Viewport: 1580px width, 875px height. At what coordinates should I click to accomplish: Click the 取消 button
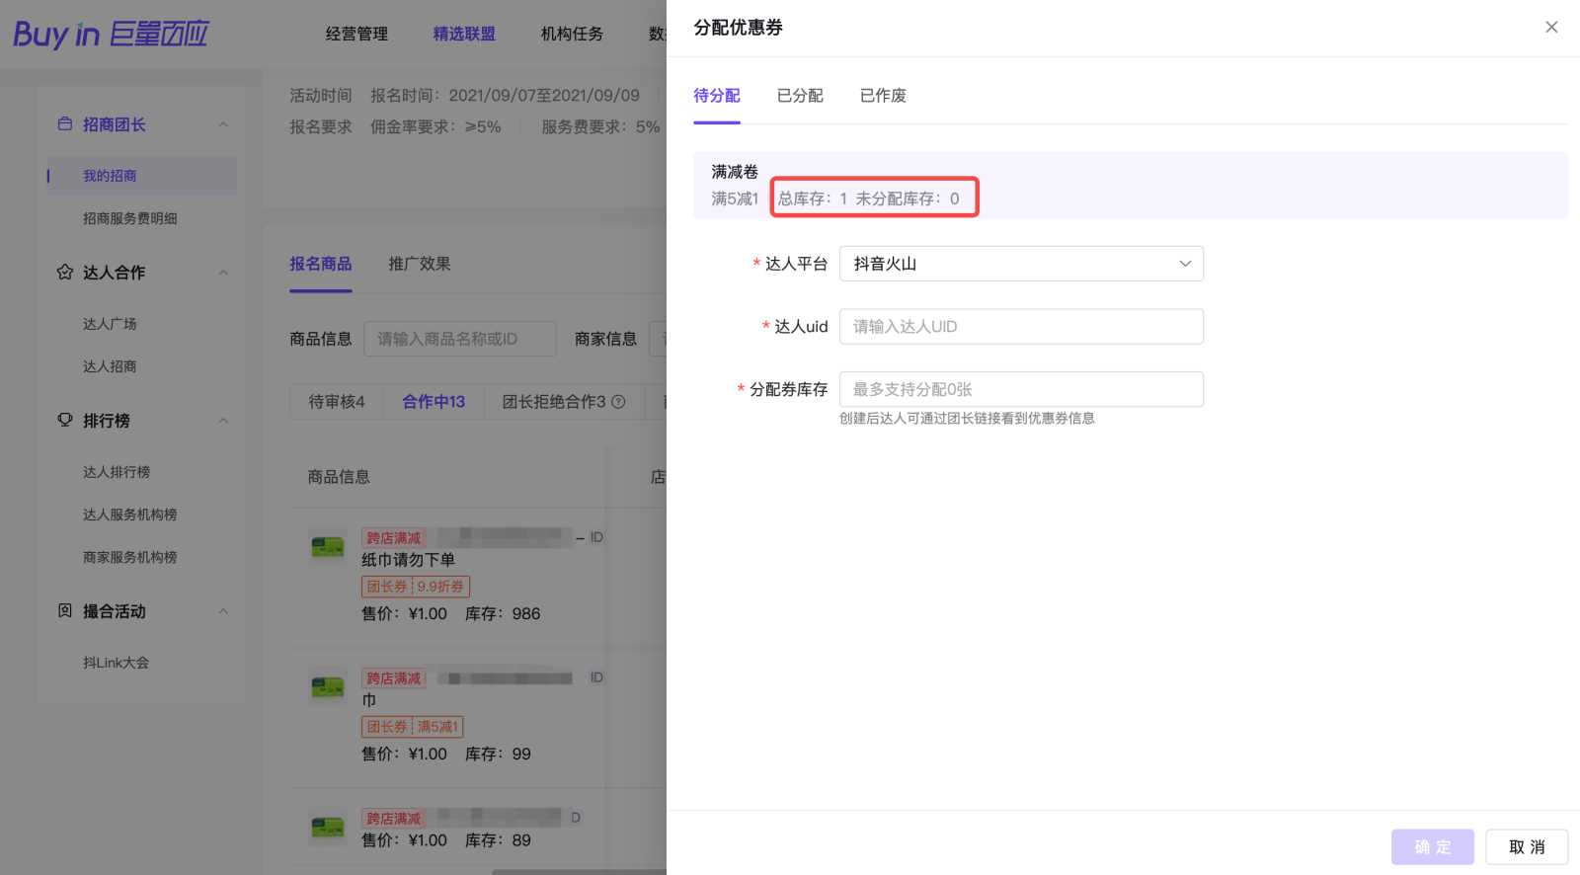(x=1527, y=847)
